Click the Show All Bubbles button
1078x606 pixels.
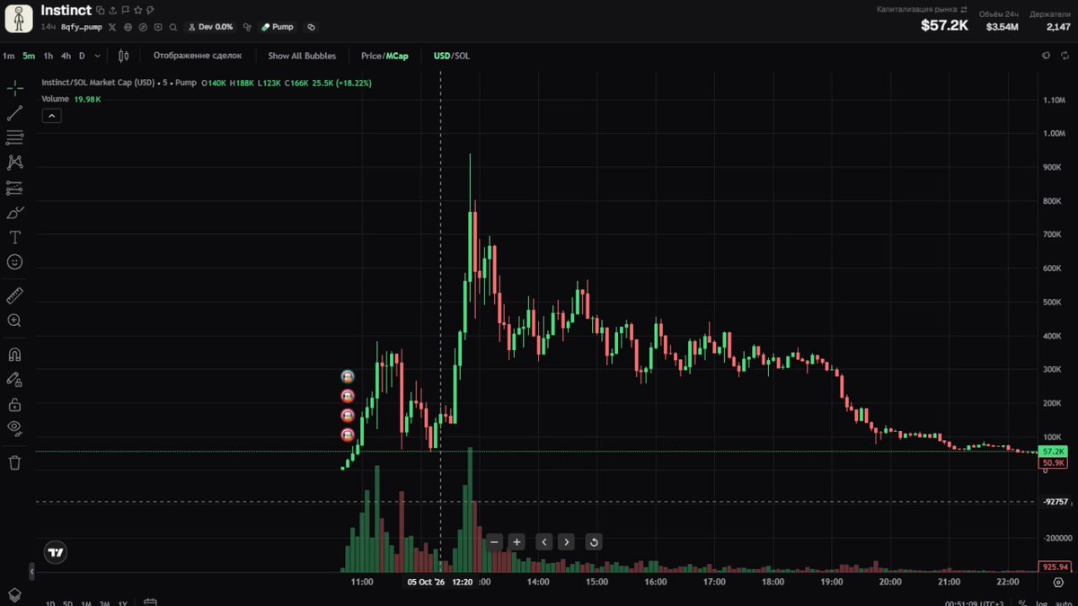(x=302, y=56)
